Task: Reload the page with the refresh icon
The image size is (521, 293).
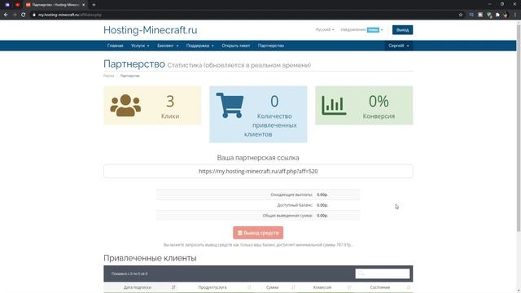Action: (x=24, y=15)
